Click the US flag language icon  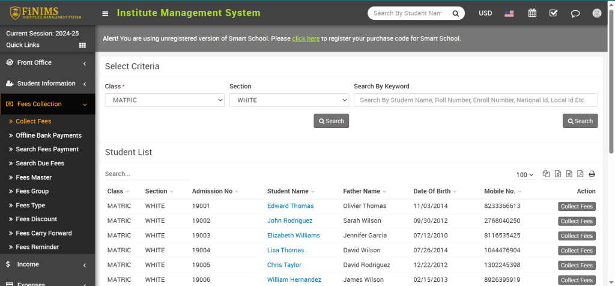click(509, 13)
